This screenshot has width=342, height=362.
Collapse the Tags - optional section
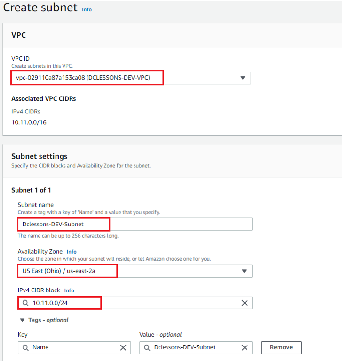pos(23,320)
